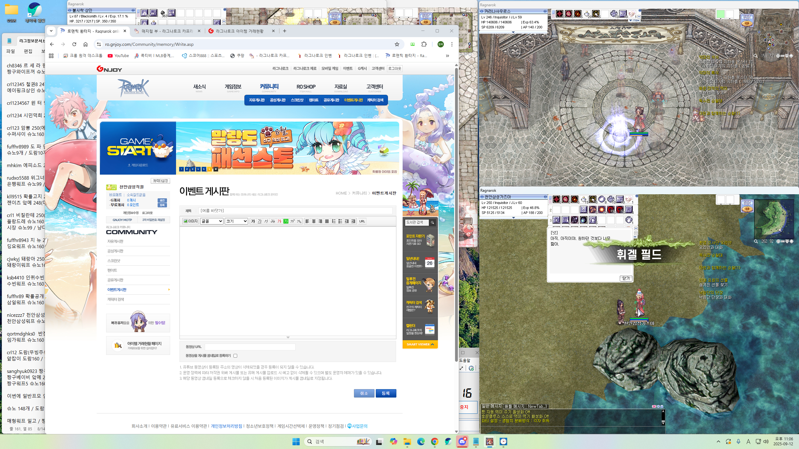Image resolution: width=799 pixels, height=449 pixels.
Task: Check 동영상을 게시물 썸네일로 등록하기 checkbox
Action: pyautogui.click(x=235, y=355)
